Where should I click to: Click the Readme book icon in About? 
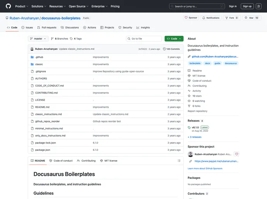coord(189,71)
